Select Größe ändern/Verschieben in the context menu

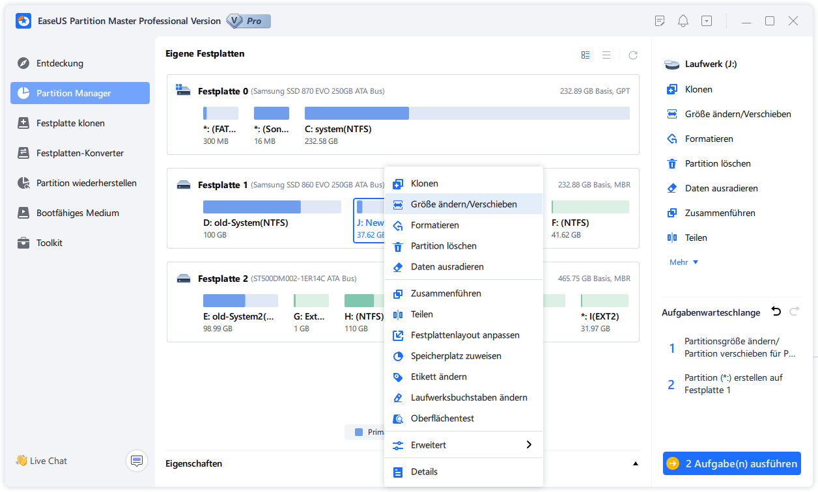pos(464,204)
